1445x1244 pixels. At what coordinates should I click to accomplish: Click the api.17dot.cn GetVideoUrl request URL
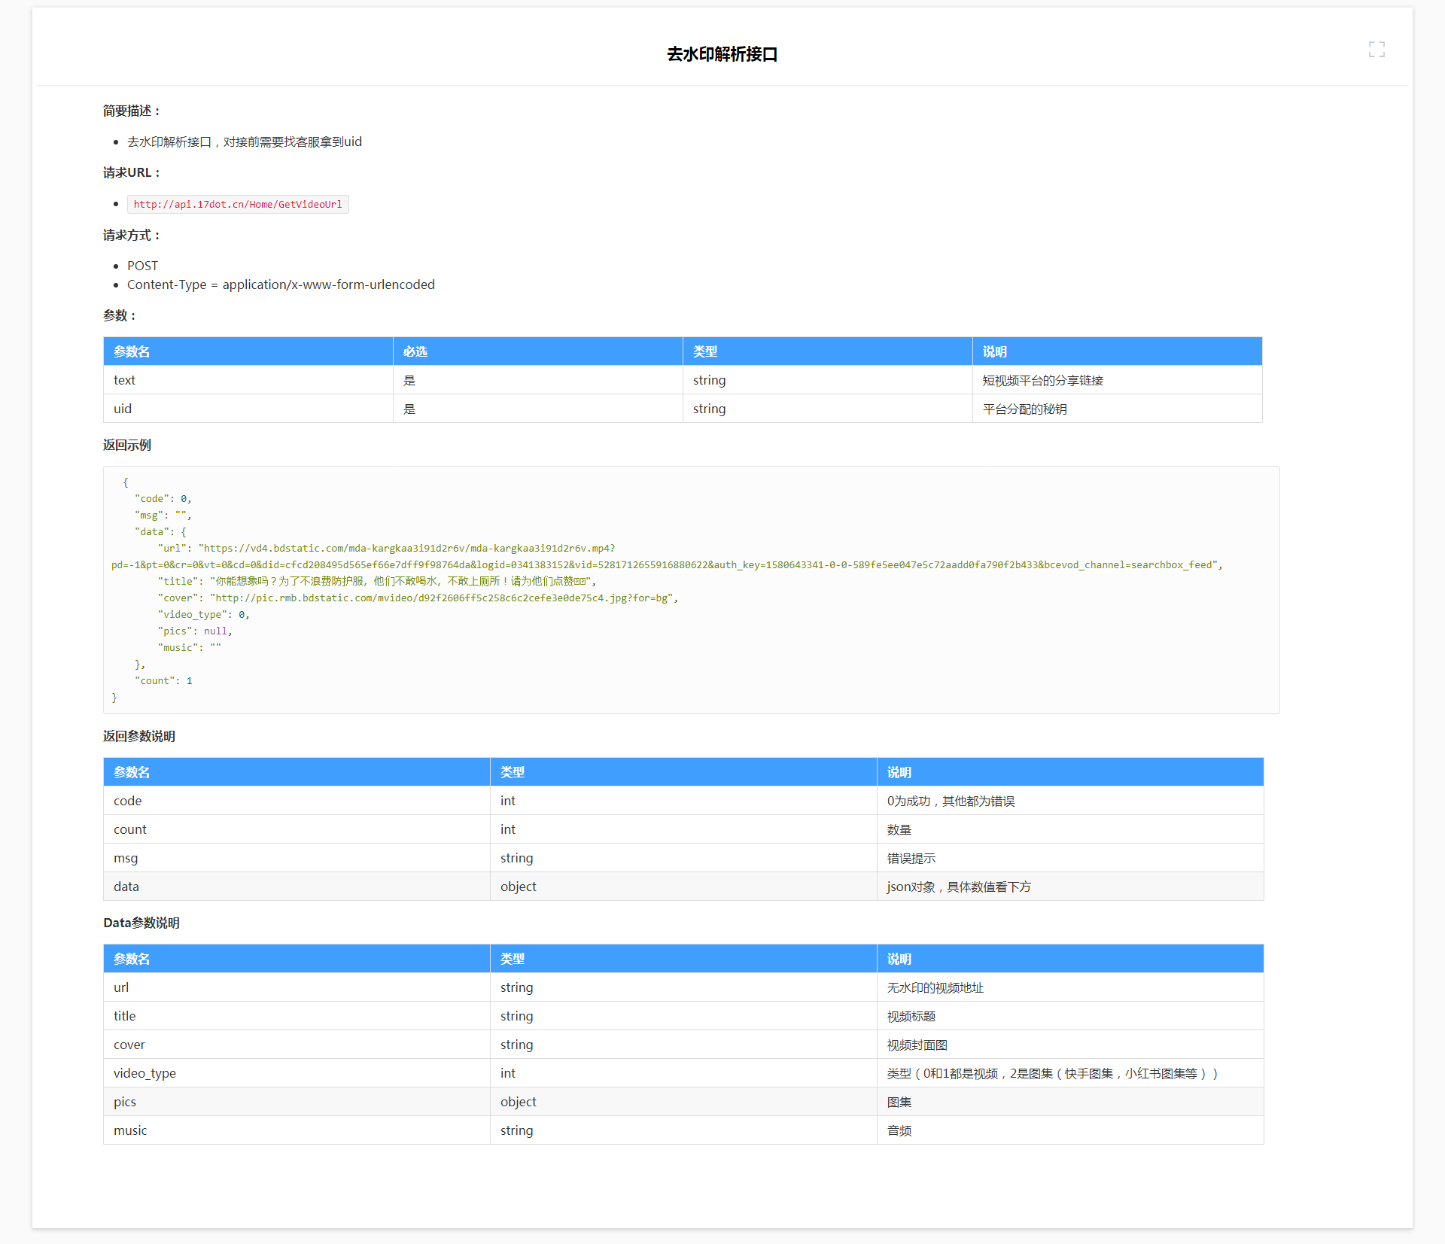coord(238,204)
